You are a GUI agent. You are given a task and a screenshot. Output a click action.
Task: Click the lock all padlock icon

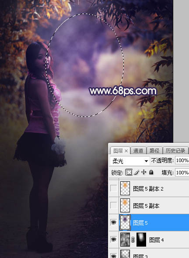(x=151, y=172)
